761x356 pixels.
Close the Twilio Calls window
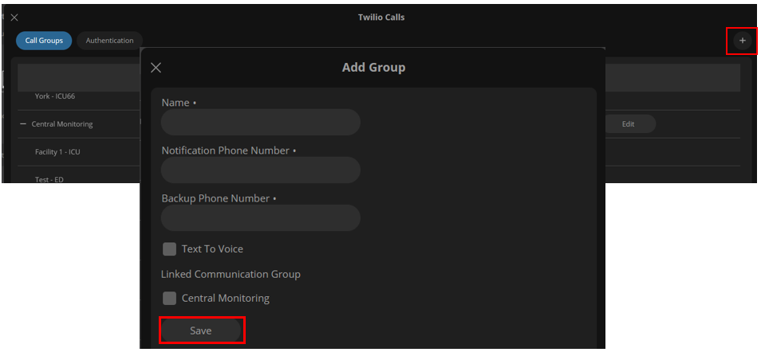14,18
